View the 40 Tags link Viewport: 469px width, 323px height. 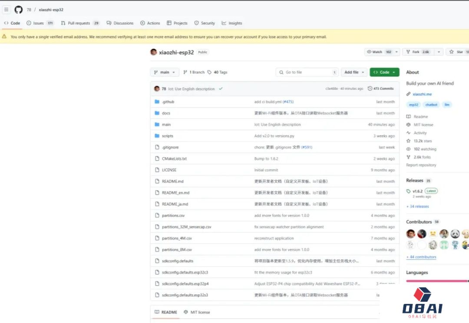point(218,72)
